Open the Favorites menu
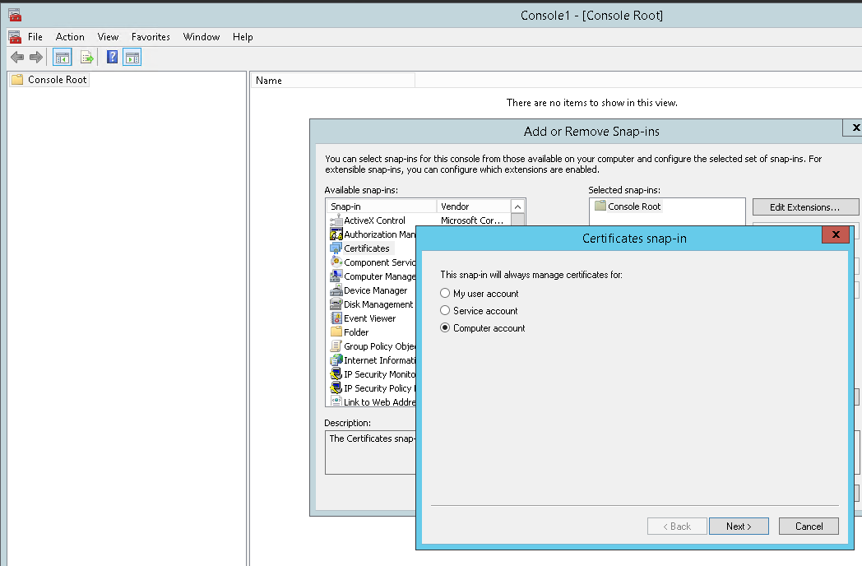862x566 pixels. 151,37
